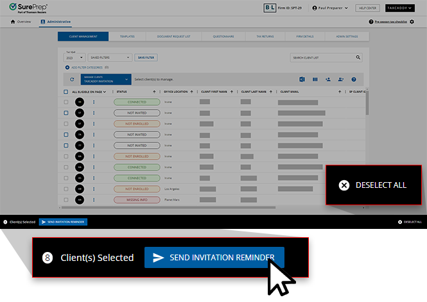
Task: Expand the Saved Filters dropdown
Action: tap(109, 58)
